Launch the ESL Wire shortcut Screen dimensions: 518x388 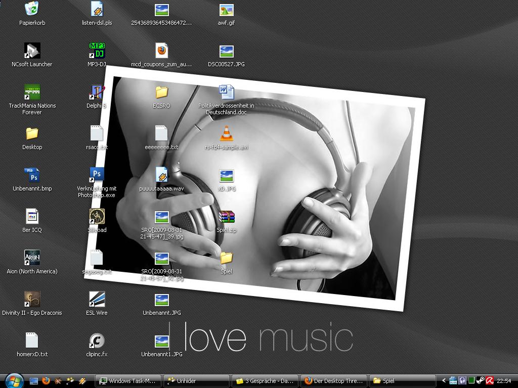click(97, 300)
